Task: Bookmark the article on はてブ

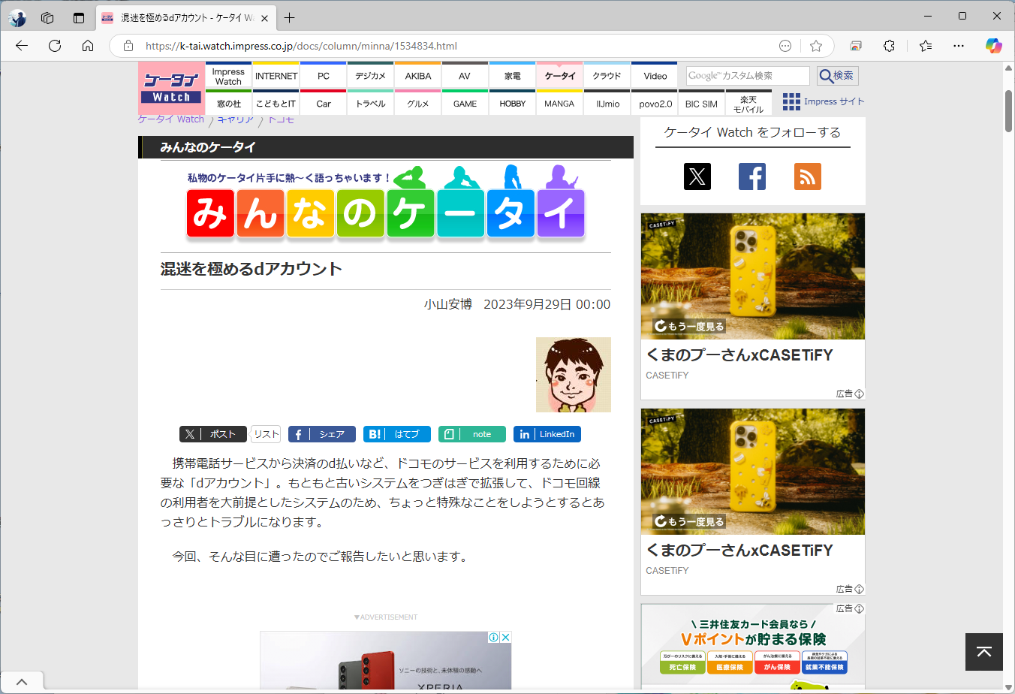Action: (396, 434)
